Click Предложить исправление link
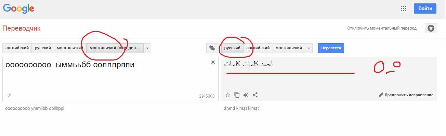446x136 pixels. (406, 95)
